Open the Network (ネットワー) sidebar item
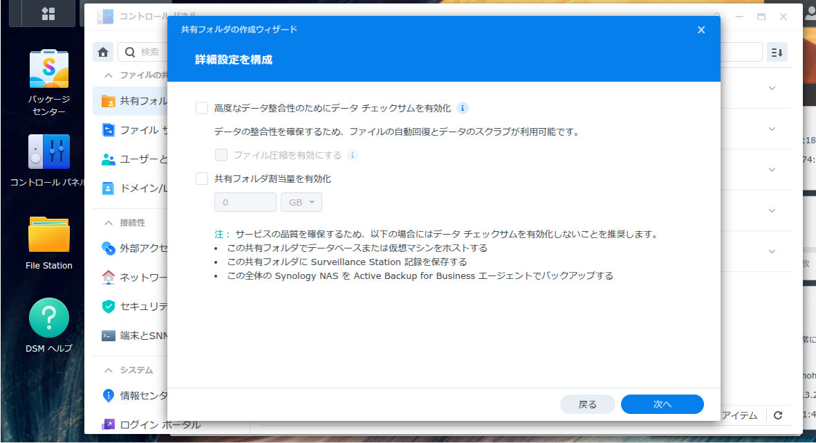816x443 pixels. (x=130, y=278)
